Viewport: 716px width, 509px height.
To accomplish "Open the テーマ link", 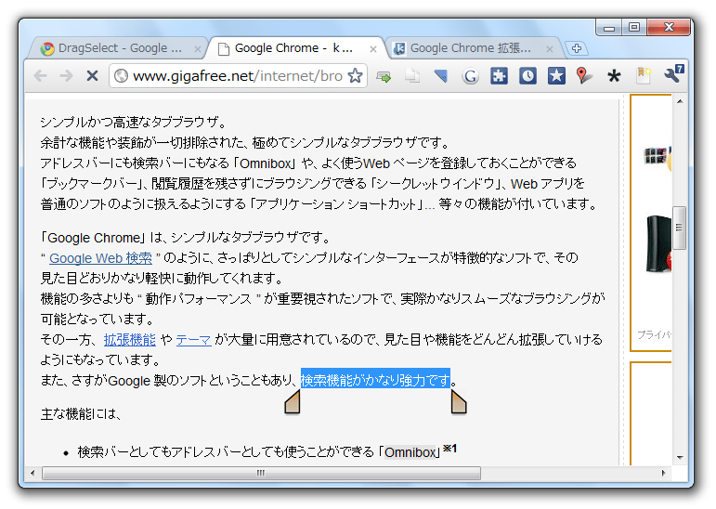I will coord(193,339).
